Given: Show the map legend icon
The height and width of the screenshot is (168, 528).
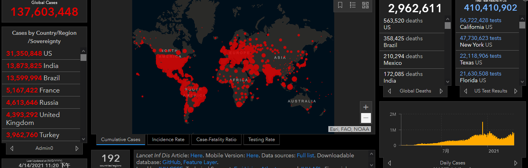Looking at the screenshot, I should click(x=353, y=5).
